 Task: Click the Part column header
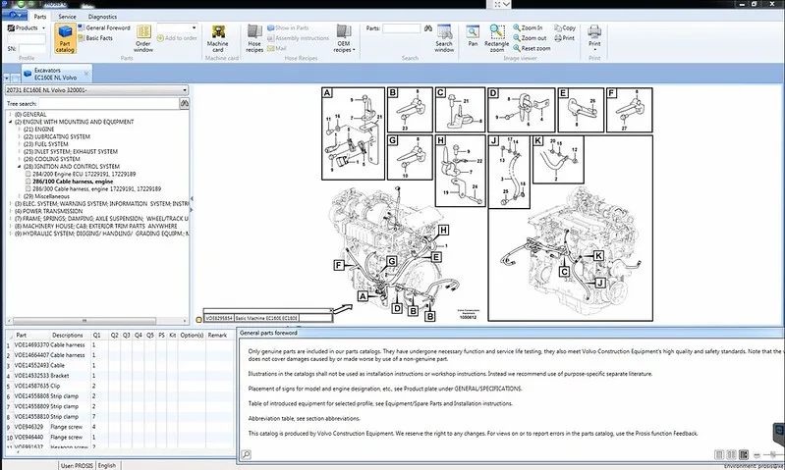(21, 335)
